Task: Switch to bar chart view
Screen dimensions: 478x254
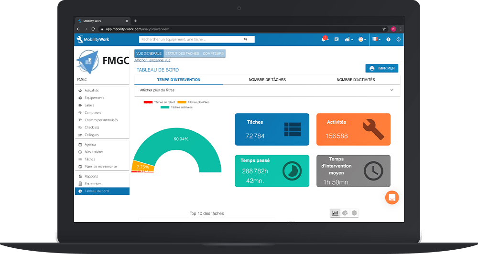Action: 335,213
